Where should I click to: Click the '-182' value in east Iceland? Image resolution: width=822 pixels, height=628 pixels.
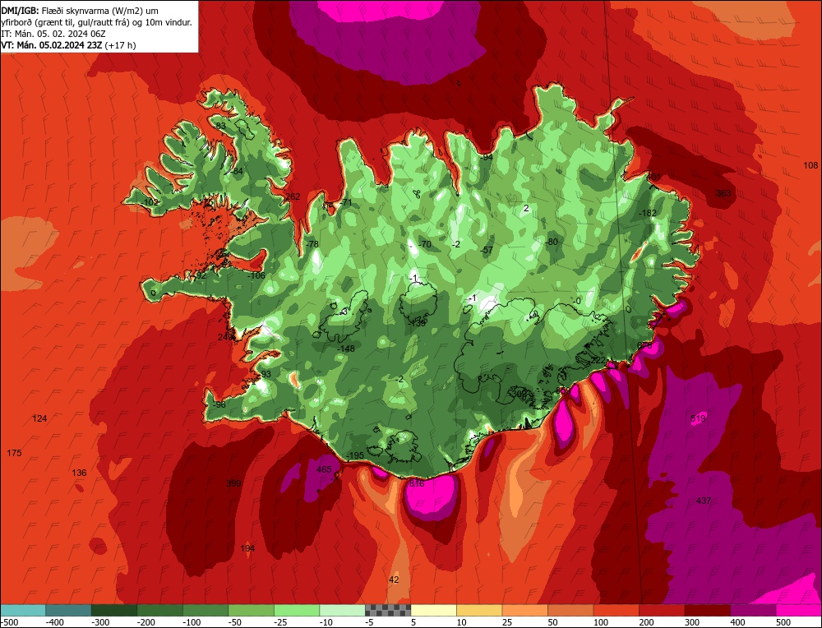(648, 213)
